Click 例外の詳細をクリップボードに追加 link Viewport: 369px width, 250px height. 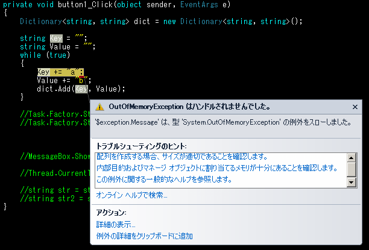point(144,236)
